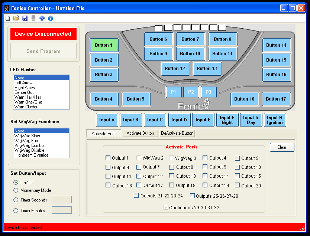Screen dimensions: 310x236
Task: Choose Momentary Mode option
Action: [16, 190]
